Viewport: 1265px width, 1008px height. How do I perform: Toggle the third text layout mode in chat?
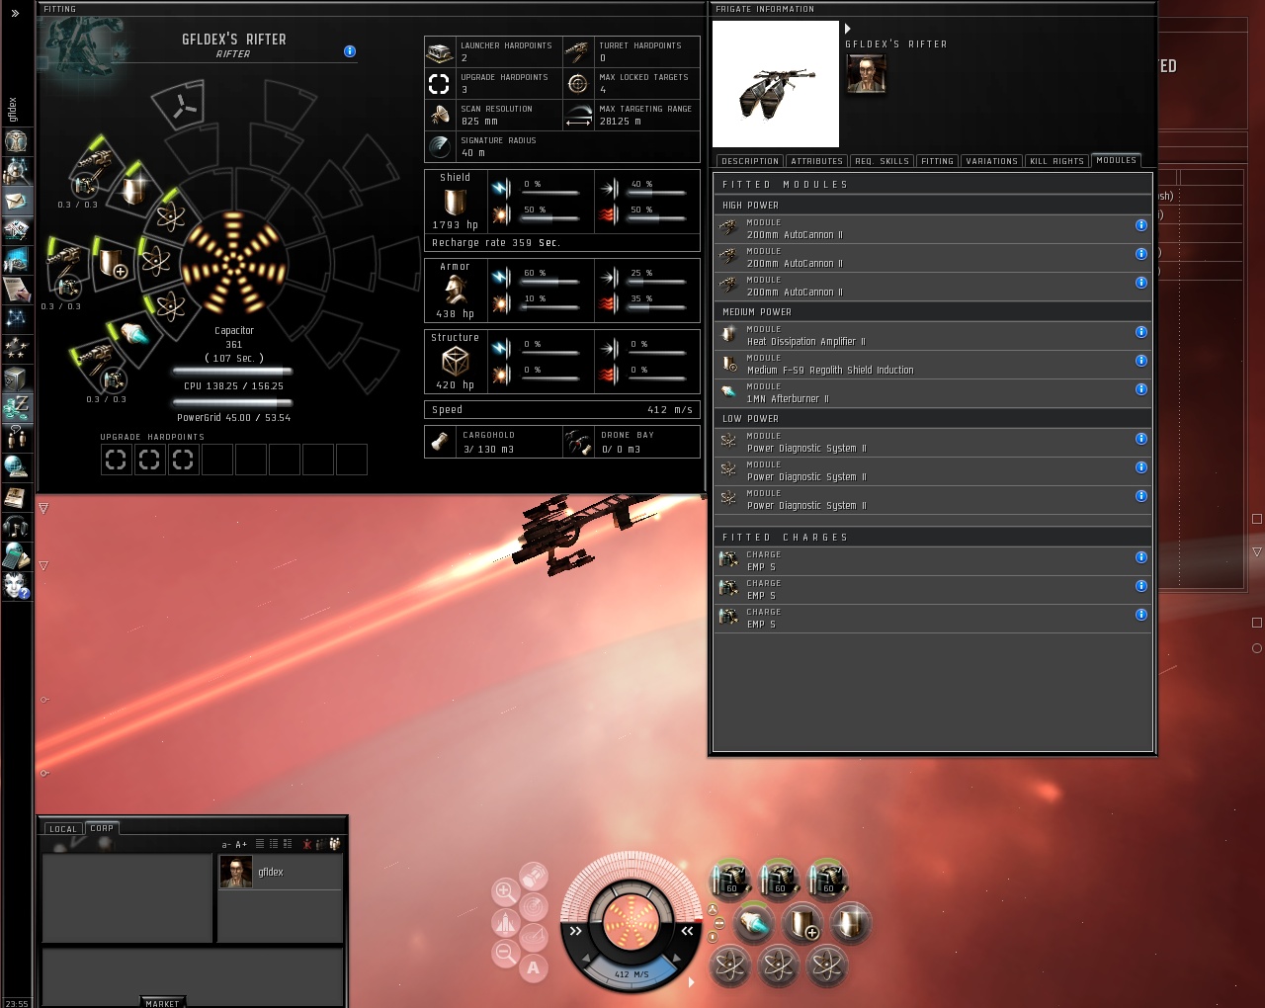tap(288, 844)
